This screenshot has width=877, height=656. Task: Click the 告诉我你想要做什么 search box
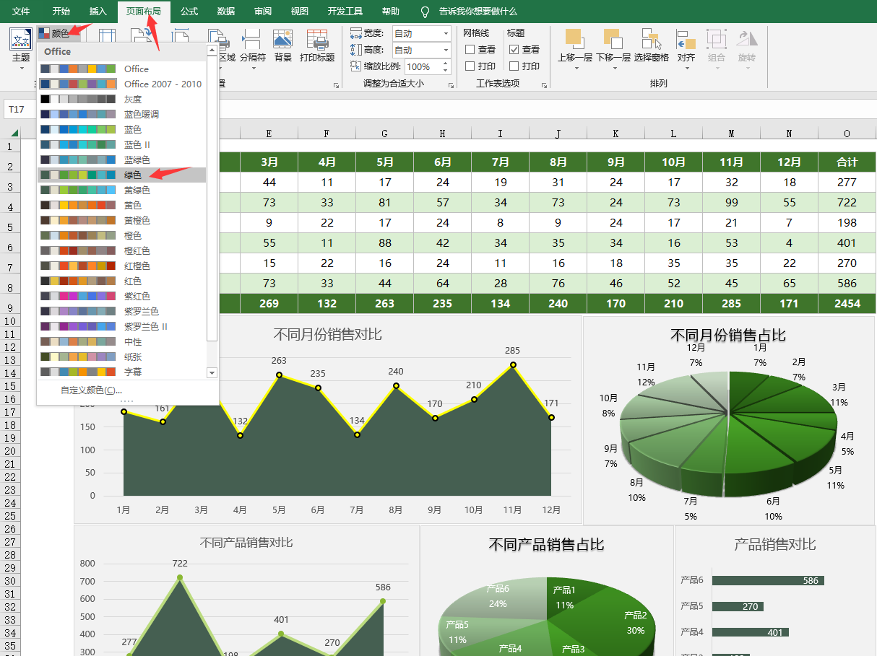pyautogui.click(x=478, y=12)
